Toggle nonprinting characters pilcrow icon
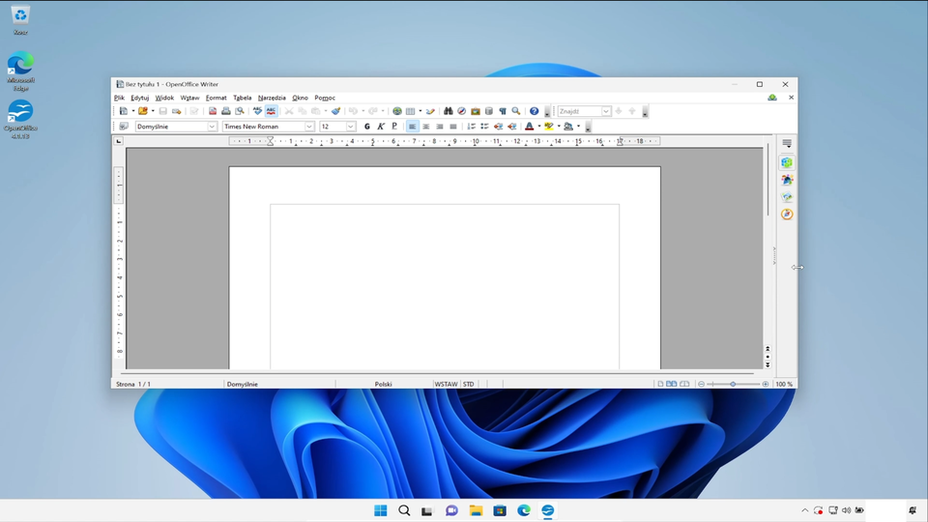 tap(503, 111)
